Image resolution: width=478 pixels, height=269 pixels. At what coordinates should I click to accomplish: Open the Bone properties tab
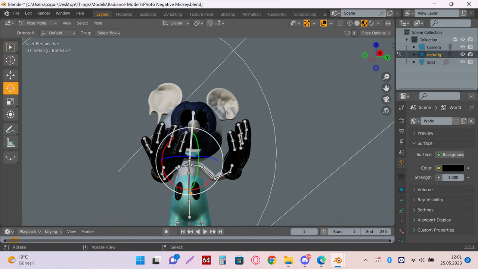click(401, 232)
